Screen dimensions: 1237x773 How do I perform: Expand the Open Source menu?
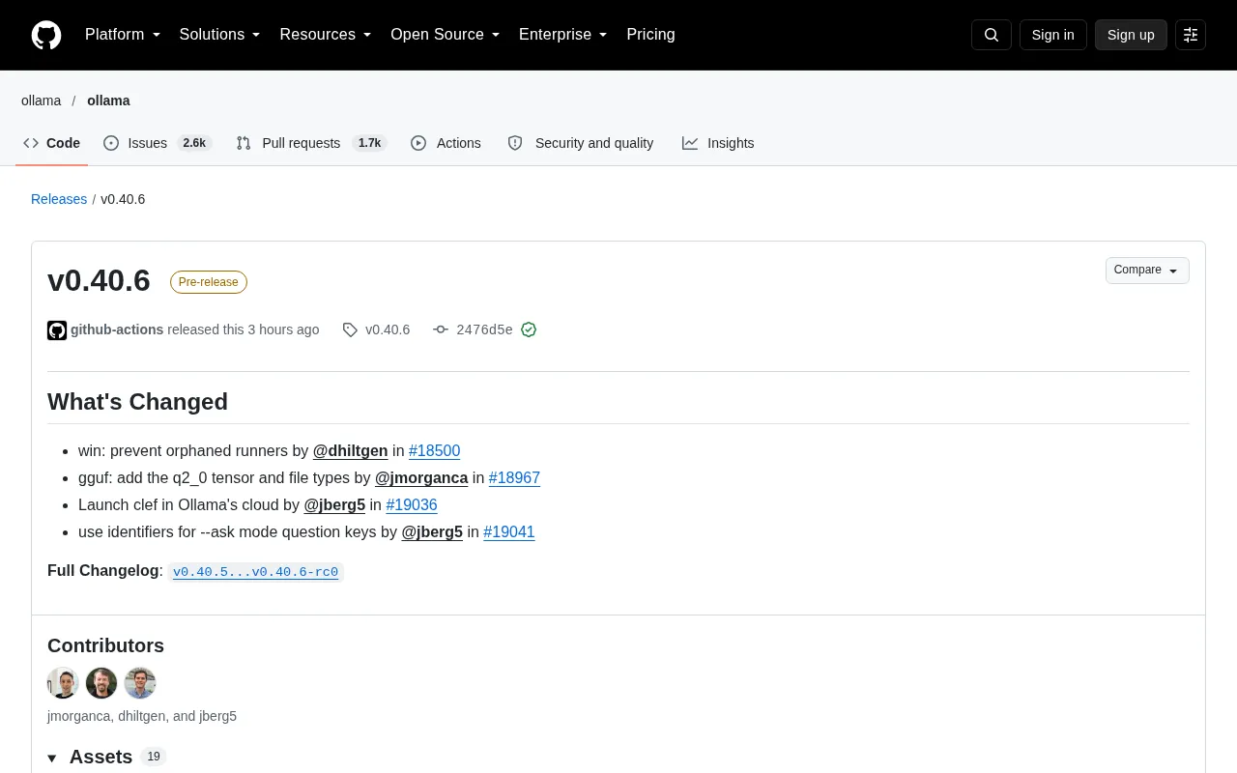(x=446, y=35)
